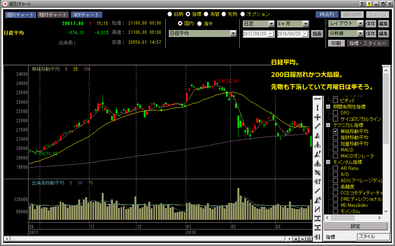Select the 為替 radio button
This screenshot has width=395, height=246.
[x=206, y=14]
